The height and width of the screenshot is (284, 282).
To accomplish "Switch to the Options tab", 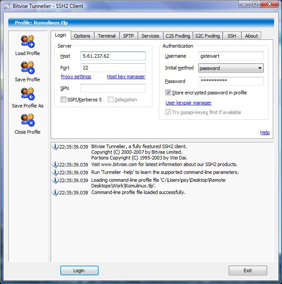I will [x=82, y=36].
